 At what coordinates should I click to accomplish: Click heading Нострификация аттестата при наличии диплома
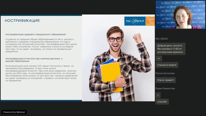coord(34,60)
